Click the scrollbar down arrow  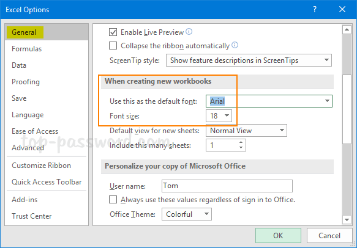(x=347, y=220)
